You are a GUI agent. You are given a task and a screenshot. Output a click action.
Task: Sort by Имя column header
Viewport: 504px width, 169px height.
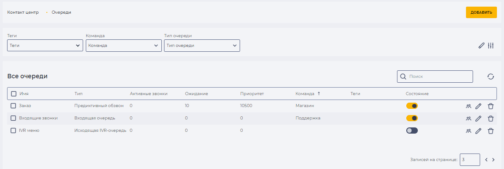tap(24, 94)
